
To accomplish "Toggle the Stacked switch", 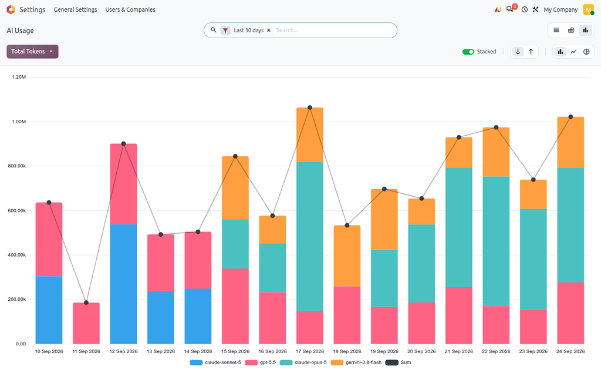I will 468,52.
